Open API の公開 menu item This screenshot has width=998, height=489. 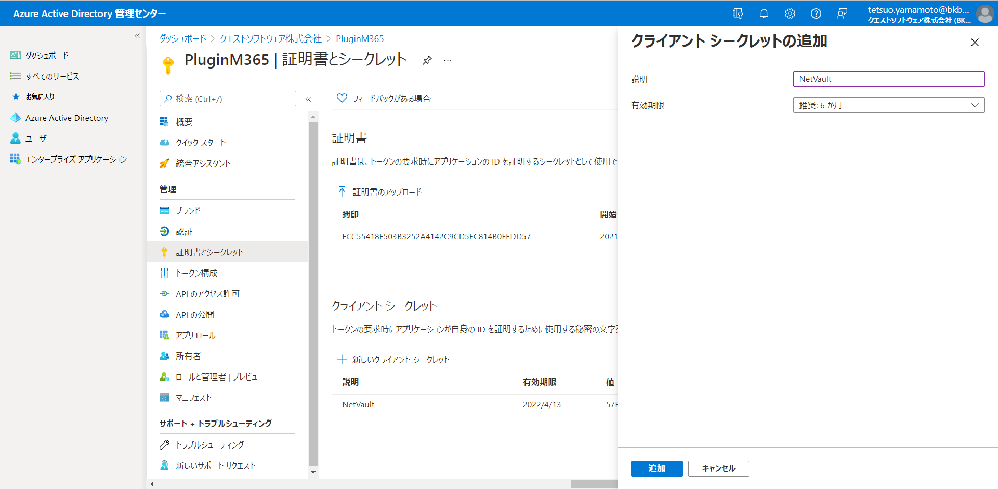[227, 314]
